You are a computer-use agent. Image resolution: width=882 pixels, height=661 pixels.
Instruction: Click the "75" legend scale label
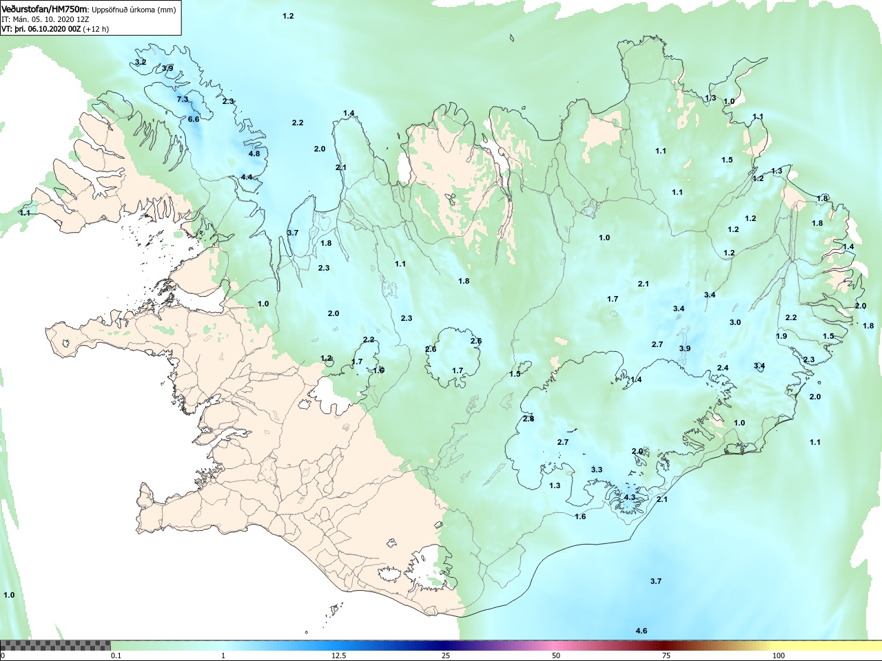pyautogui.click(x=666, y=656)
